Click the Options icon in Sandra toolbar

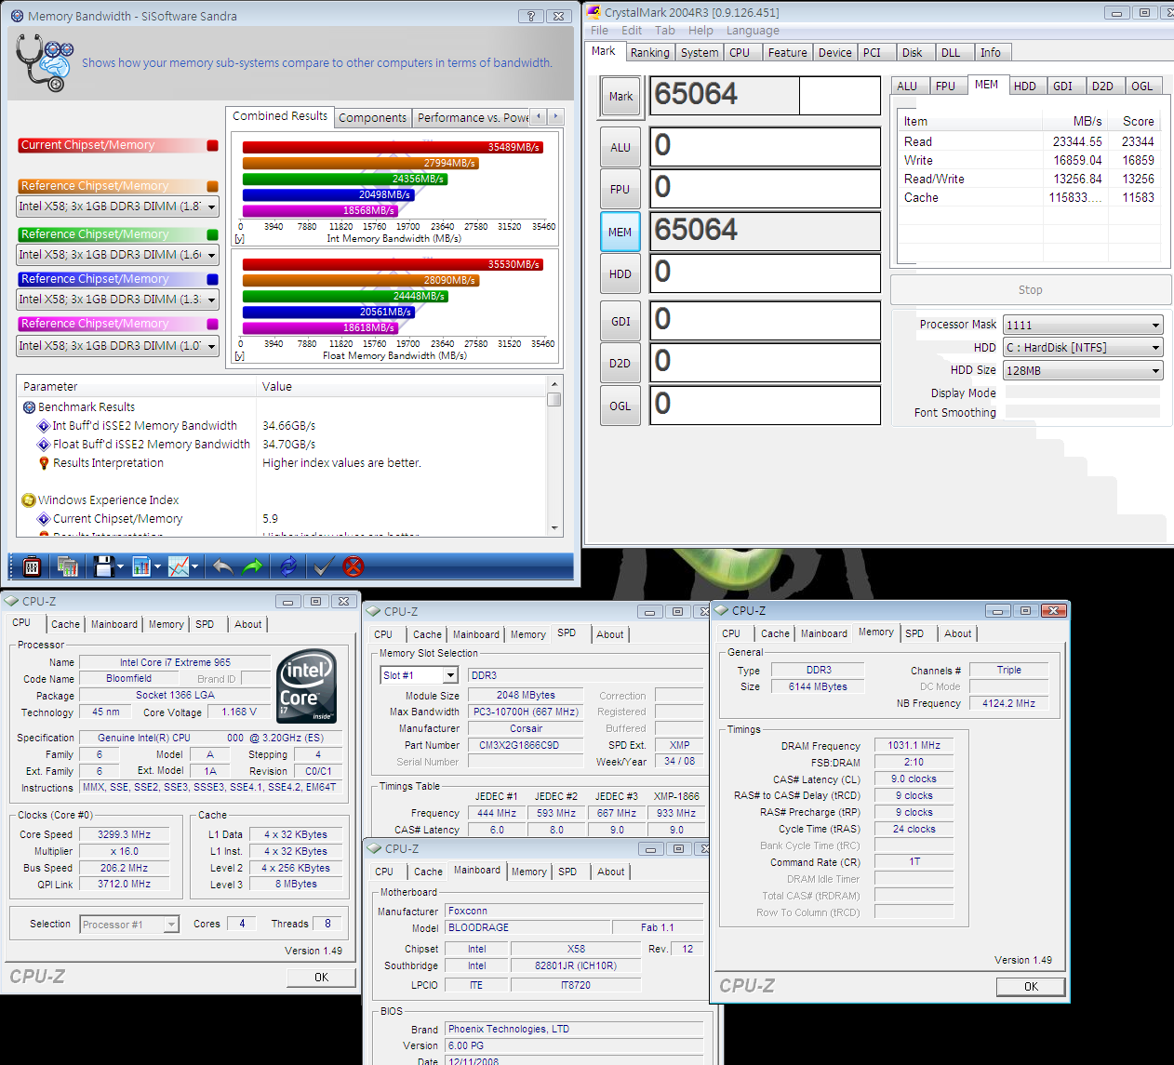pyautogui.click(x=32, y=566)
